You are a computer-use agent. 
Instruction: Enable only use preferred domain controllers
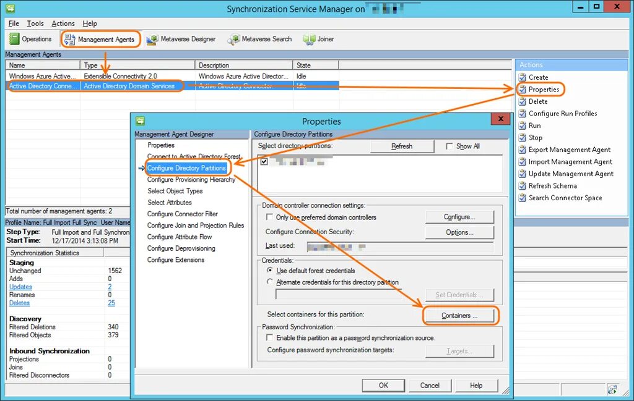click(x=269, y=217)
